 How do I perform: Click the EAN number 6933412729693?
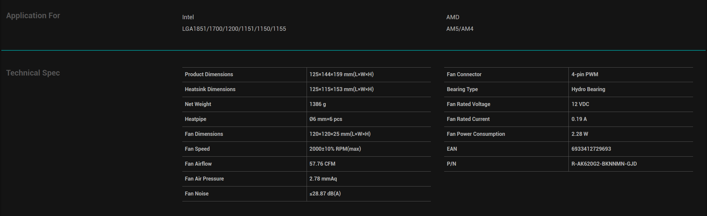coord(591,149)
